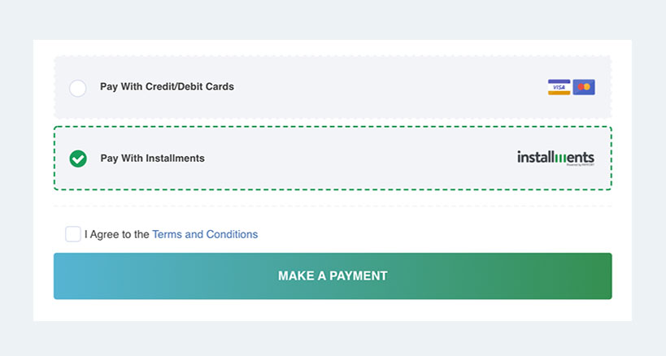Click the grey page background above the form

tap(333, 20)
